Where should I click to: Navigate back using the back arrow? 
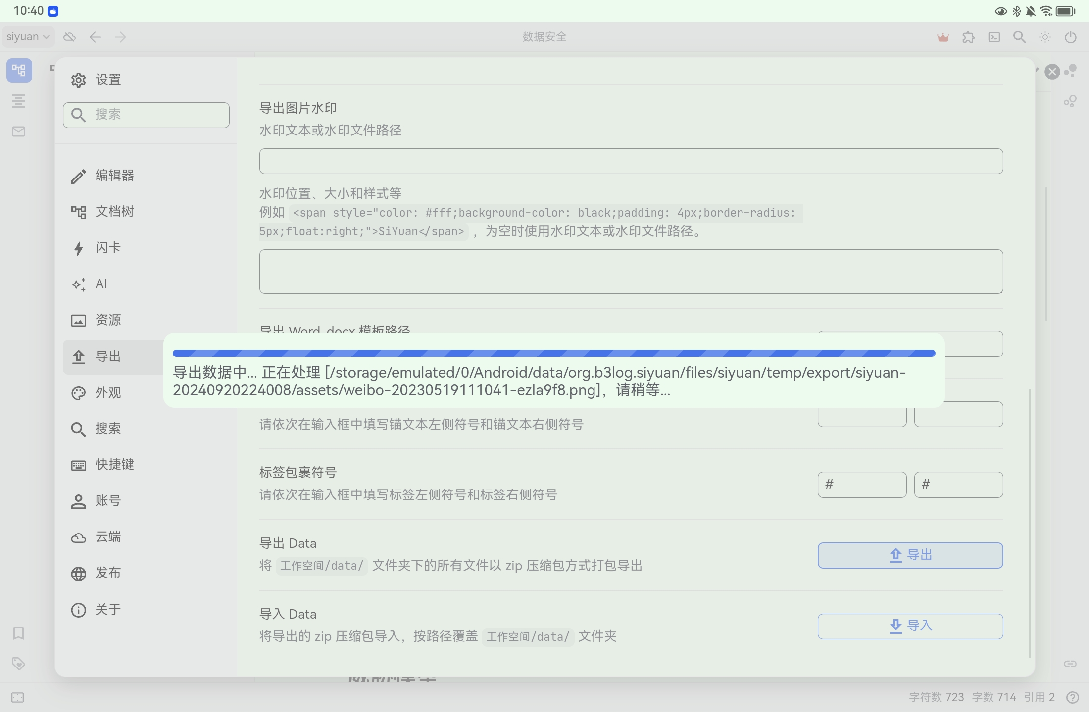pos(96,36)
